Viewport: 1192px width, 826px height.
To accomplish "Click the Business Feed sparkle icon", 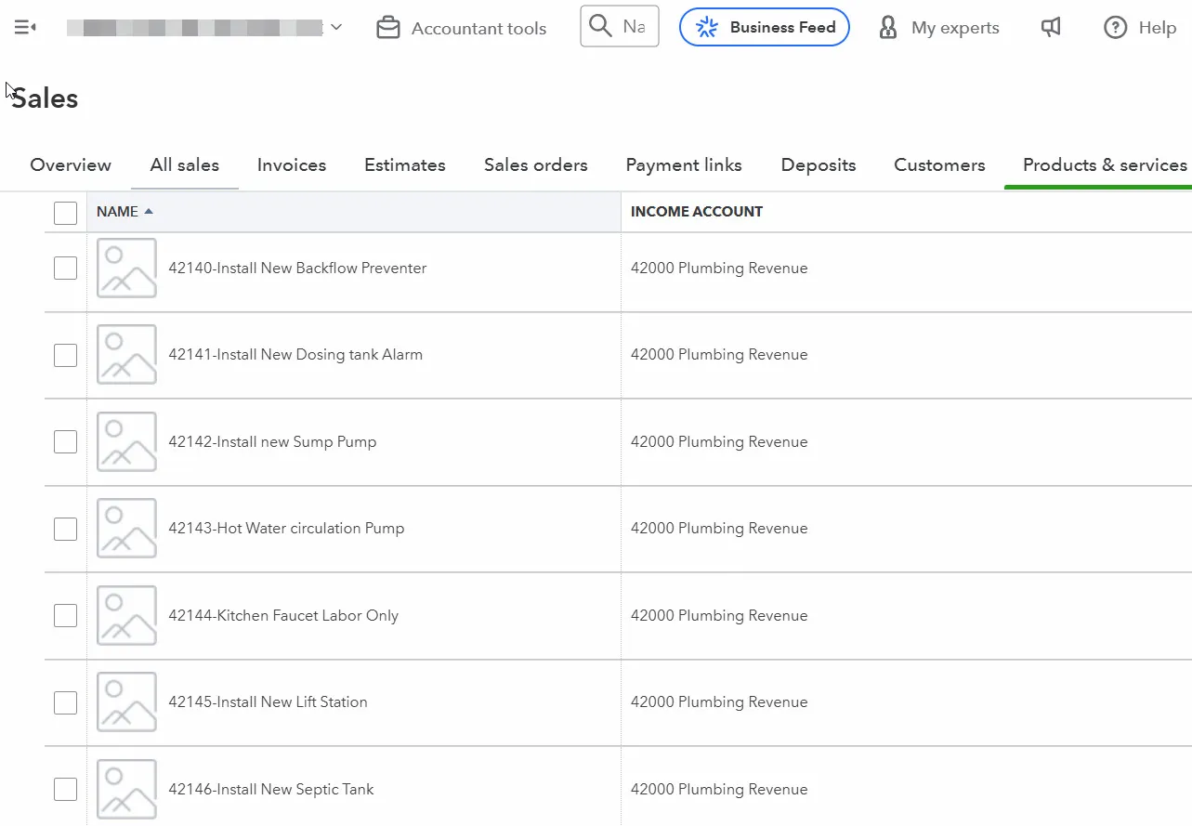I will [707, 28].
